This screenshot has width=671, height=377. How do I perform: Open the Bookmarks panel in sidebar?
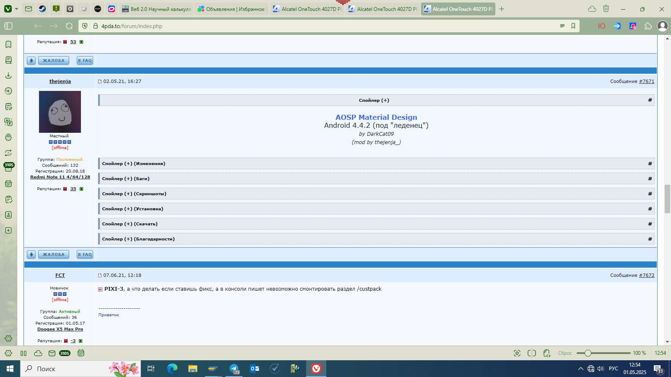[8, 44]
